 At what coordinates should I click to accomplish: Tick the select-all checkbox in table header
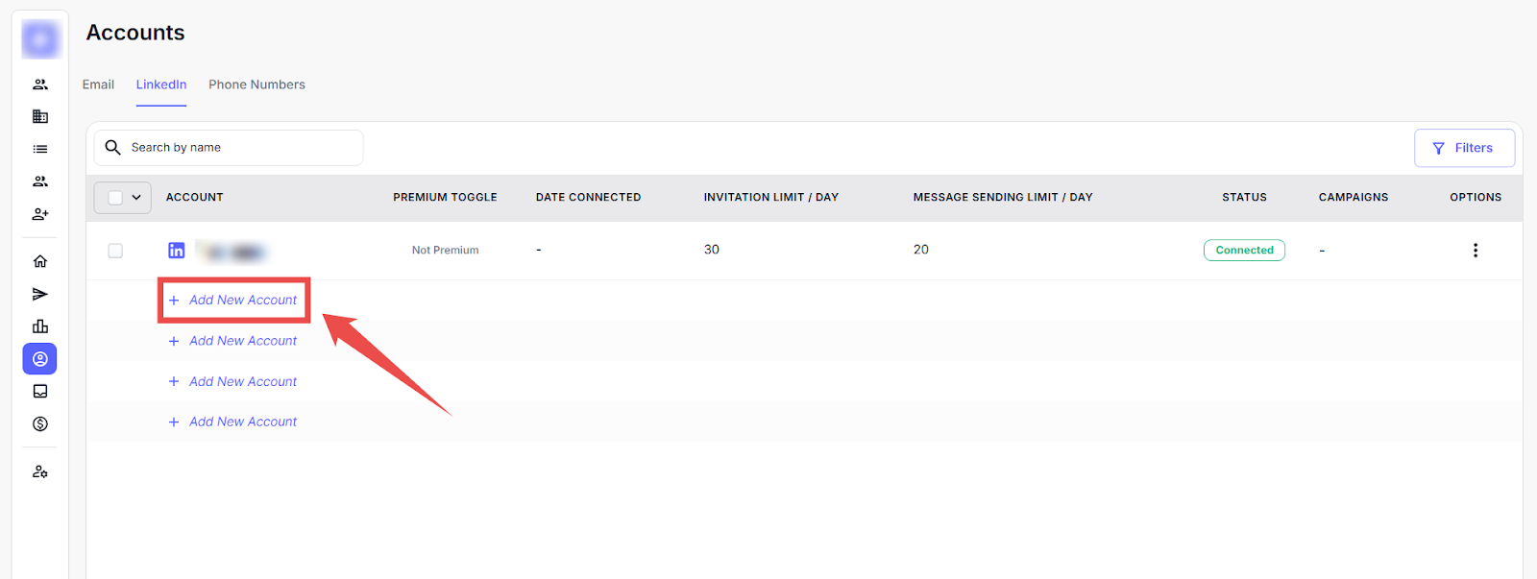coord(115,198)
